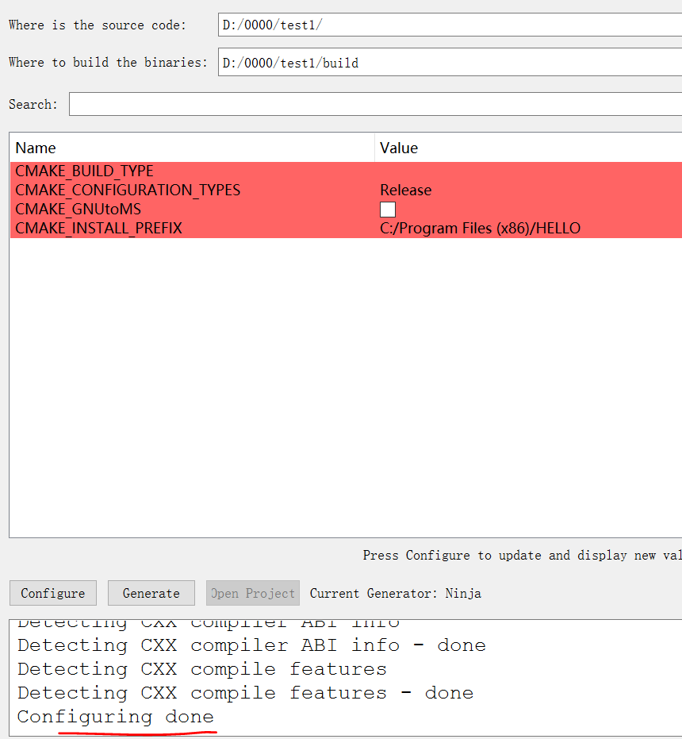Click the Open Project button

tap(252, 593)
